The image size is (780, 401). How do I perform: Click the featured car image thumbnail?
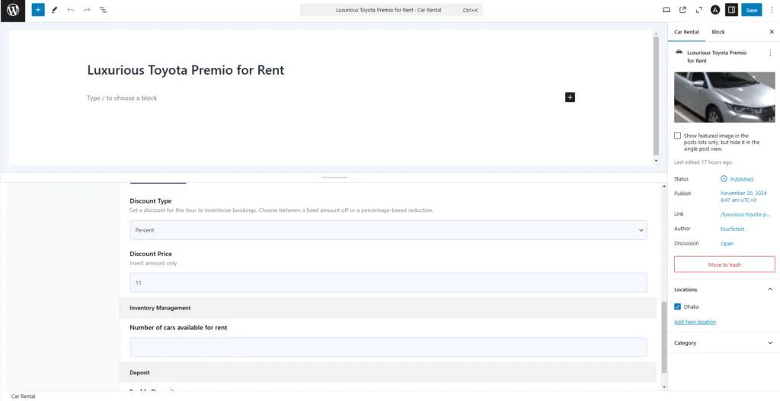pos(724,97)
